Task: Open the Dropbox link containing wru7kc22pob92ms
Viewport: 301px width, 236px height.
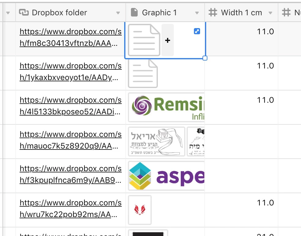Action: click(x=71, y=208)
